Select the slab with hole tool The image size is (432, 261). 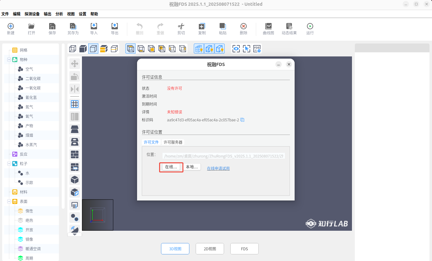click(x=75, y=142)
